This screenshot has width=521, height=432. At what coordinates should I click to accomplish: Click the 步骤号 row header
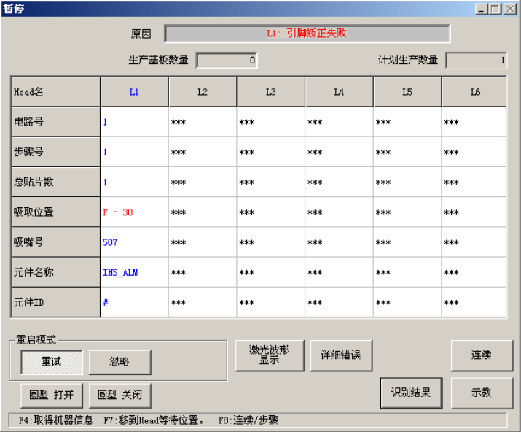pyautogui.click(x=56, y=152)
